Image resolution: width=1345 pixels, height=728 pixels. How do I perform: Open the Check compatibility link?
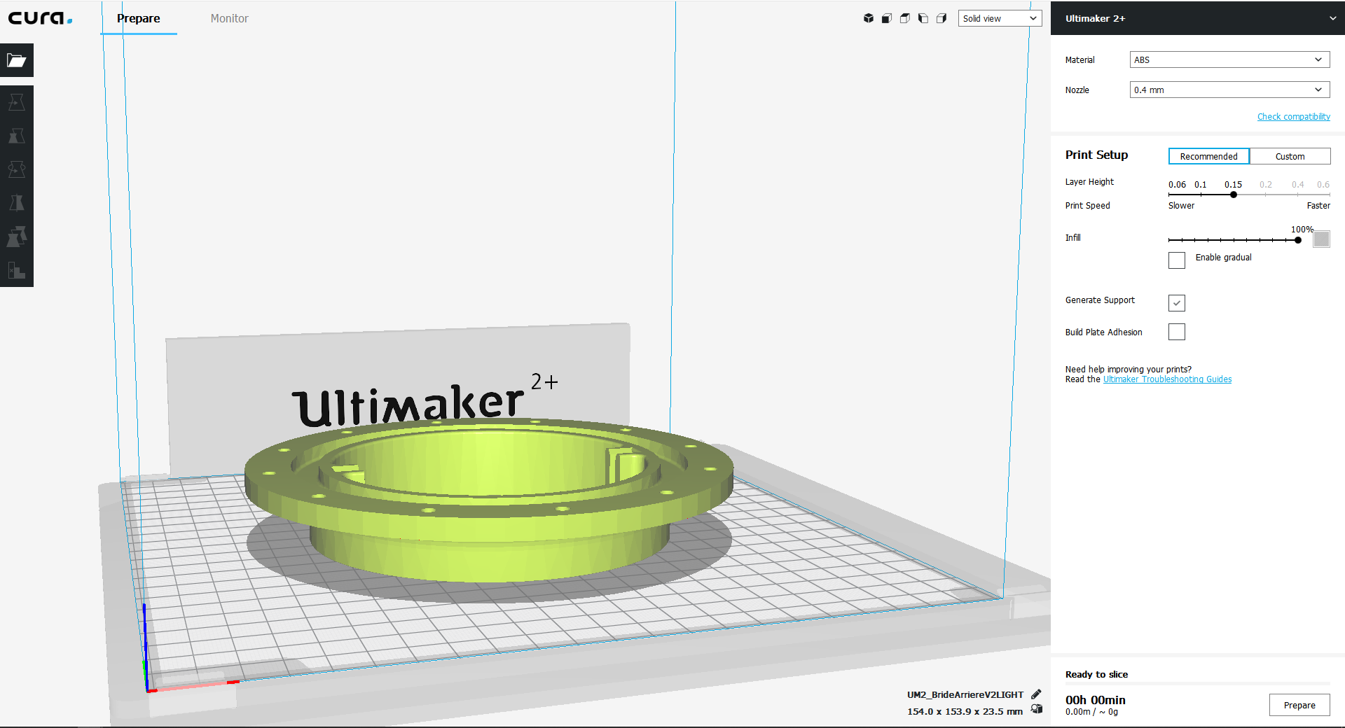(1293, 117)
